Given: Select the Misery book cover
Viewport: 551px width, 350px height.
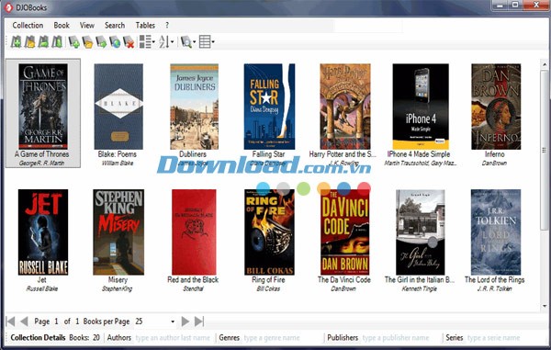Looking at the screenshot, I should pyautogui.click(x=118, y=232).
